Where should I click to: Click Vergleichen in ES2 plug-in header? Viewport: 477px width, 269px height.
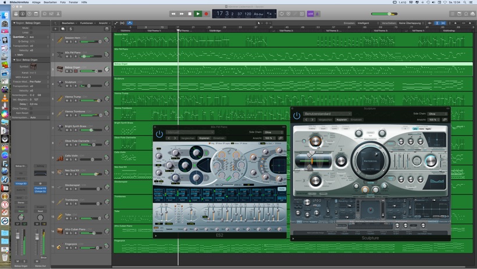pos(188,138)
